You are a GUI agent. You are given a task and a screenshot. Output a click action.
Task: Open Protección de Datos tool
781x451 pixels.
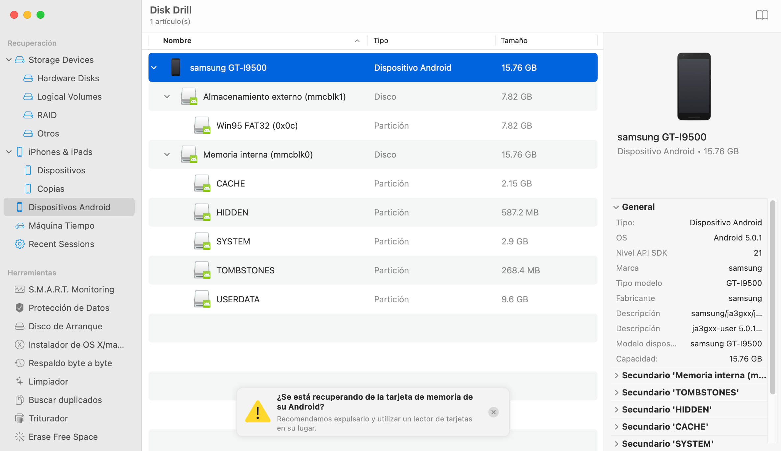point(68,308)
